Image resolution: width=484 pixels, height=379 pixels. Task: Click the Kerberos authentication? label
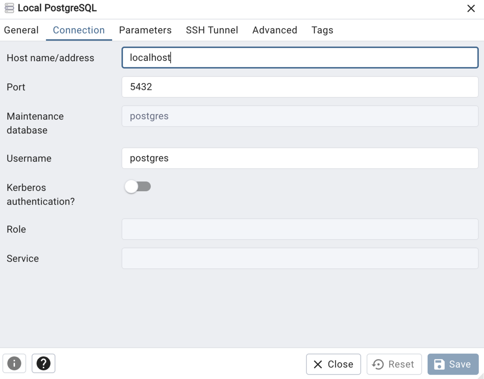click(41, 195)
